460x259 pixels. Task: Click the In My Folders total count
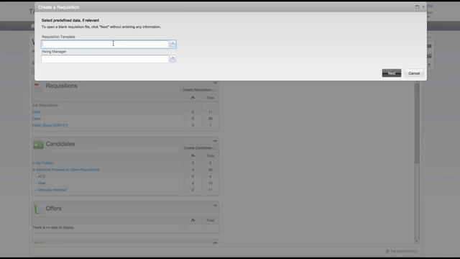pyautogui.click(x=211, y=163)
